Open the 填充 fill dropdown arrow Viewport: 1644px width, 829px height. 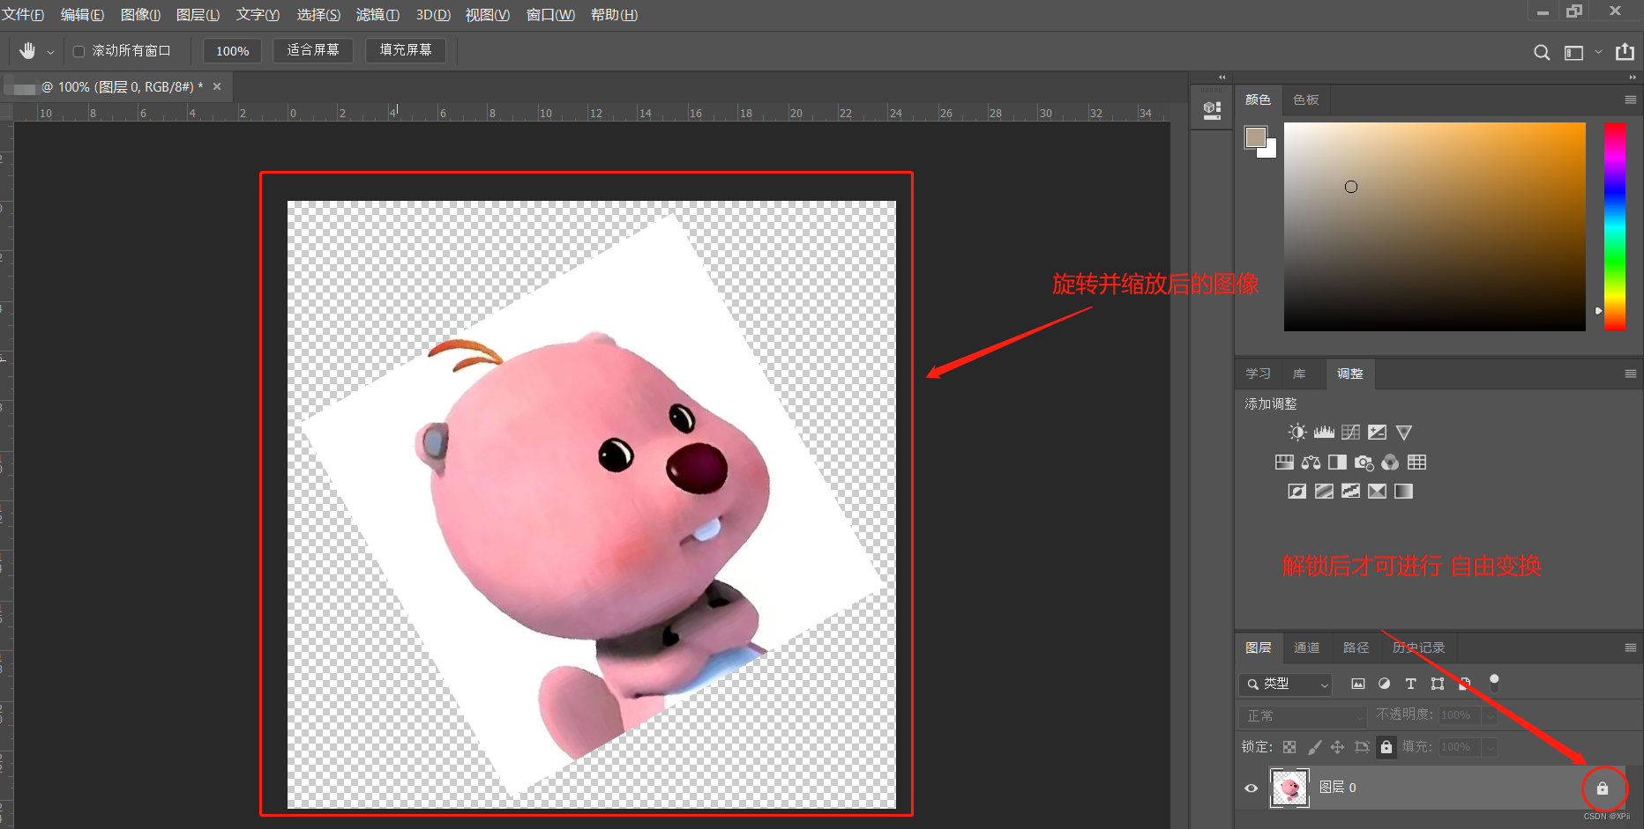pyautogui.click(x=1490, y=747)
